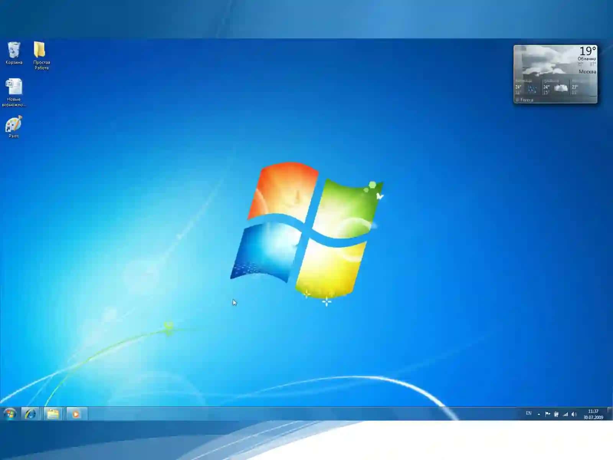Viewport: 613px width, 460px height.
Task: Click the Облачно condition text
Action: [x=587, y=59]
